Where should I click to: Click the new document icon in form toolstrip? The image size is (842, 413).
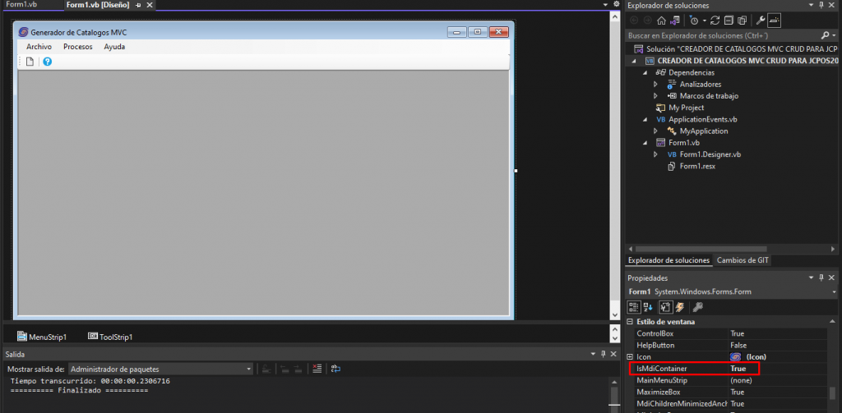click(30, 62)
